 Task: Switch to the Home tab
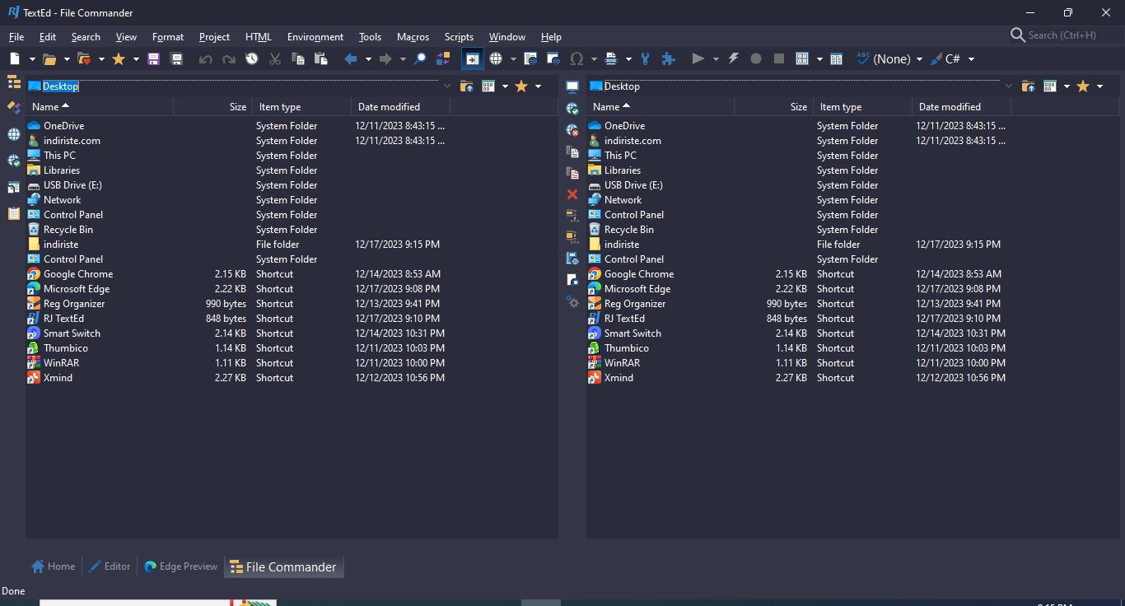pos(53,566)
